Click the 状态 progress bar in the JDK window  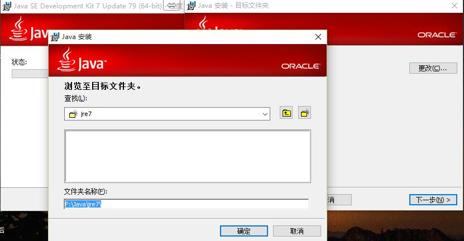point(30,74)
